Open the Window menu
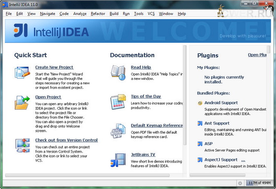Viewport: 276px width, 189px height. pyautogui.click(x=166, y=14)
